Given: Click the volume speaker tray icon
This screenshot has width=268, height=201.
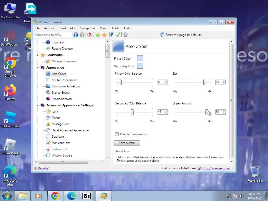Looking at the screenshot, I should click(242, 196).
